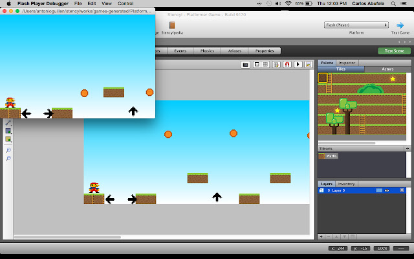
Task: Toggle Layer 0 visibility eye
Action: point(387,190)
